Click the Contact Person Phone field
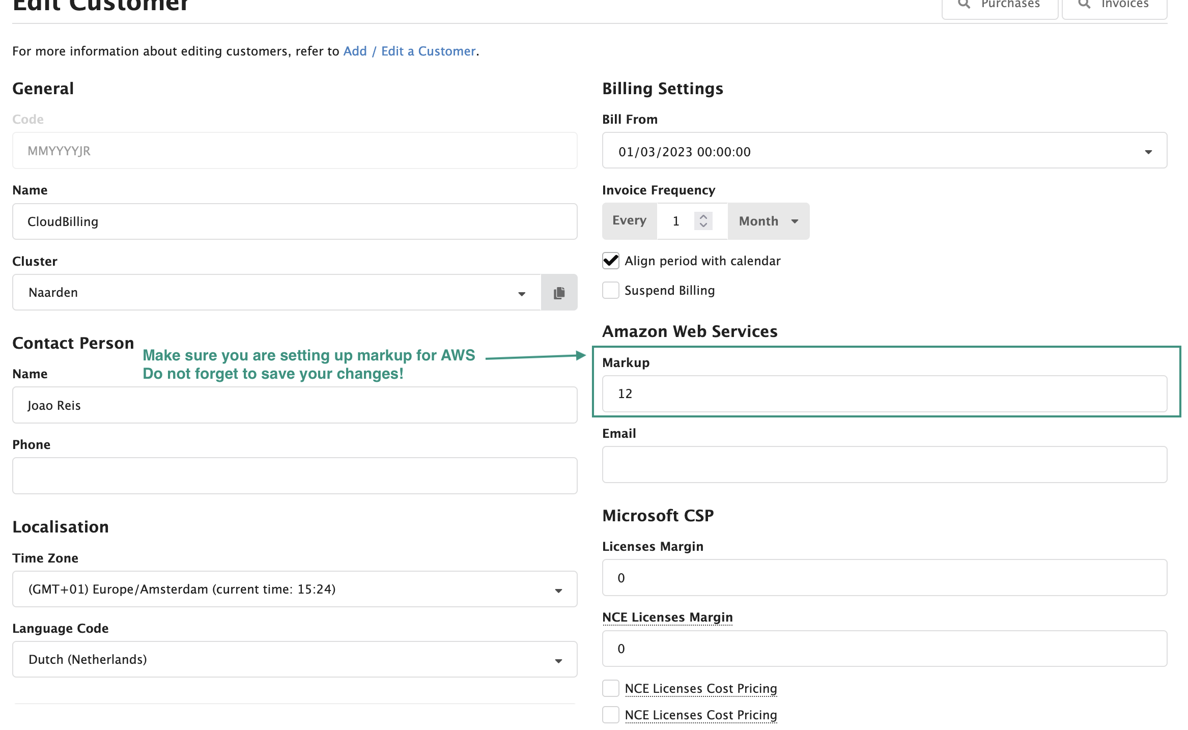The width and height of the screenshot is (1188, 730). coord(294,475)
